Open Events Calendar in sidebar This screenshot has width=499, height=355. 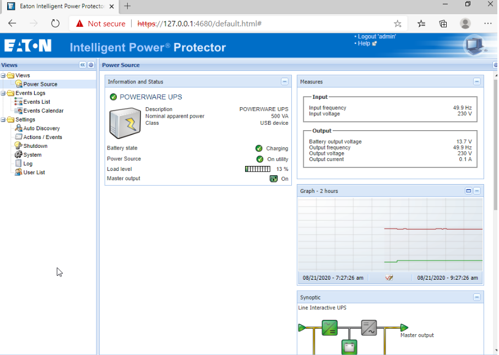(x=44, y=111)
